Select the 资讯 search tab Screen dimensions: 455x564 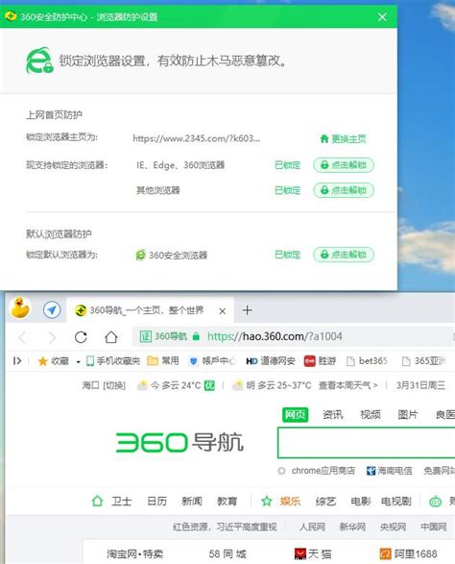[x=333, y=415]
